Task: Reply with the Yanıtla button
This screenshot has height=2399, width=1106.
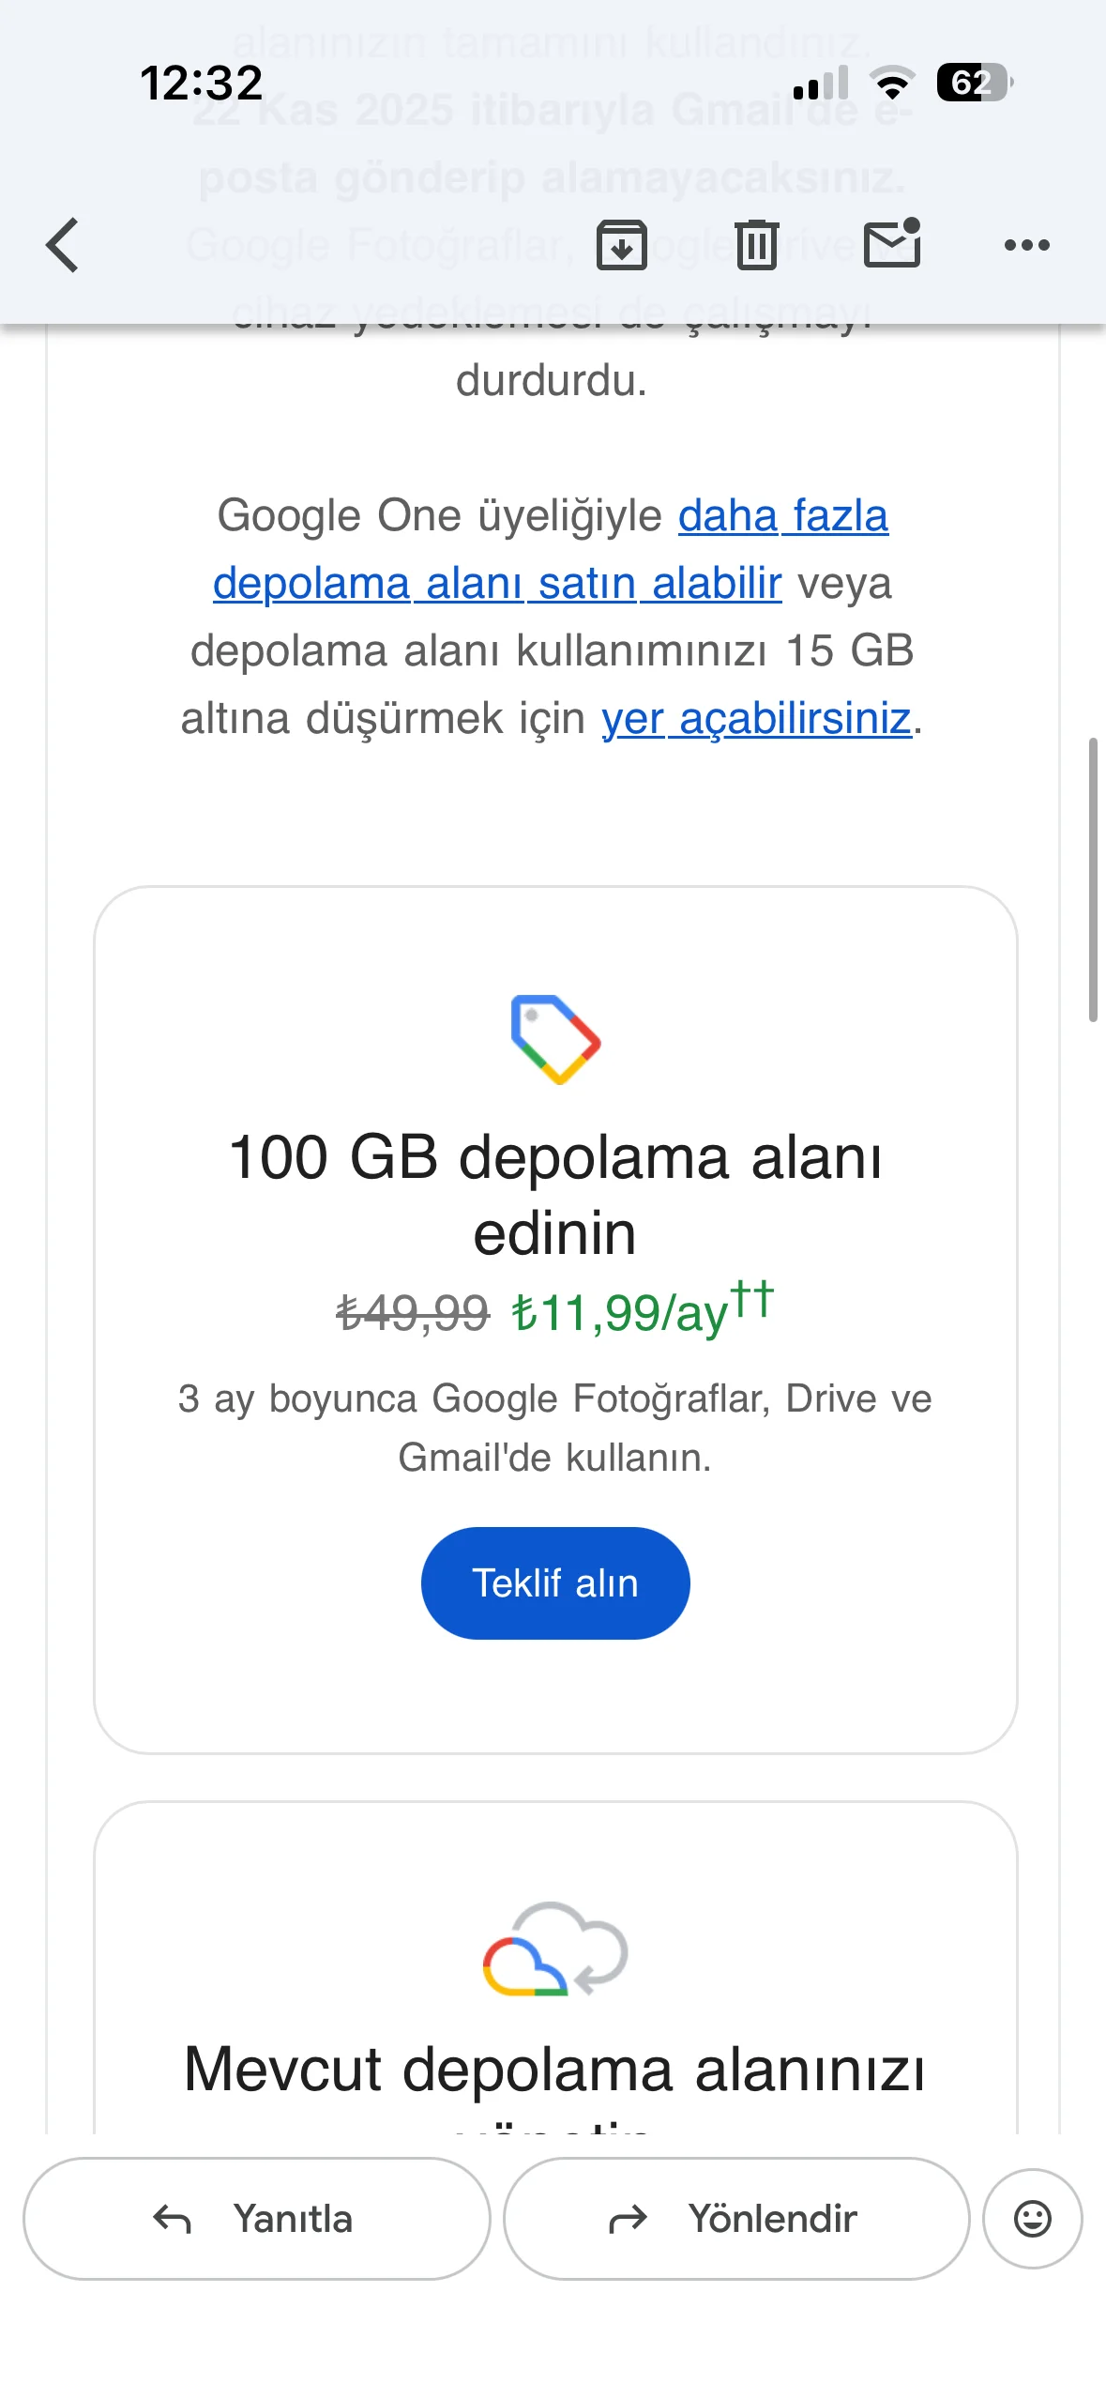Action: pos(256,2219)
